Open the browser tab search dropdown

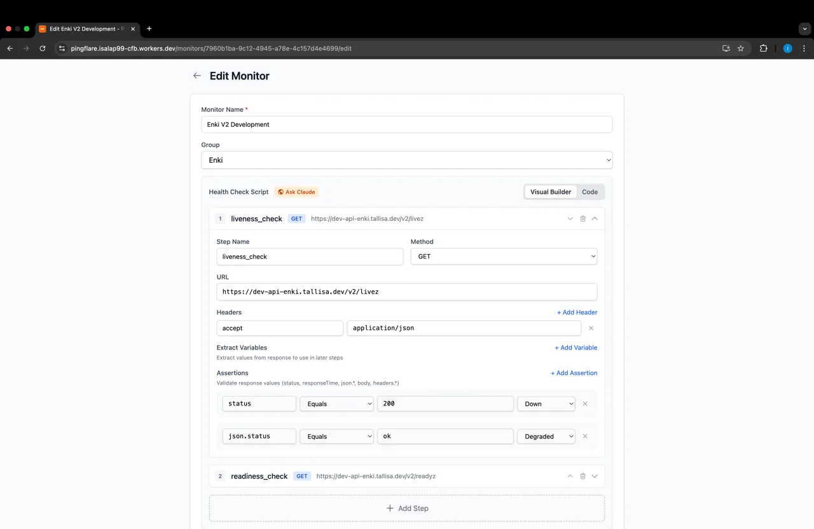coord(804,29)
